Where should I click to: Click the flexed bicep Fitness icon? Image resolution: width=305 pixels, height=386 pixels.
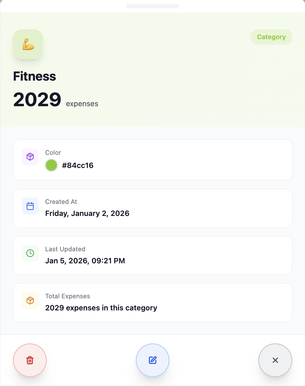tap(28, 44)
